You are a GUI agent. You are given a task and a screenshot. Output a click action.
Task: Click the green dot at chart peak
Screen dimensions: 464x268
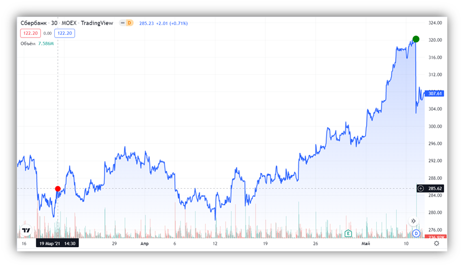click(416, 39)
